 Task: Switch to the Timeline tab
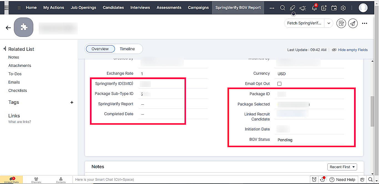[127, 49]
